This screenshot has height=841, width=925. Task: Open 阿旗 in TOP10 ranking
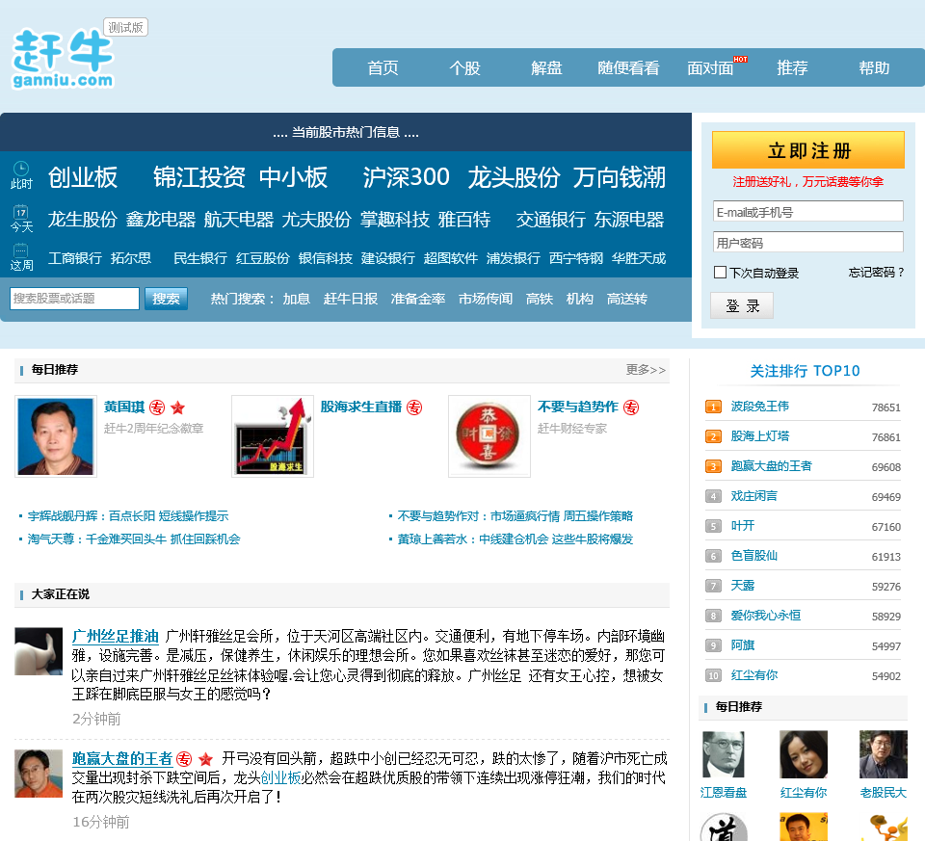(x=743, y=645)
